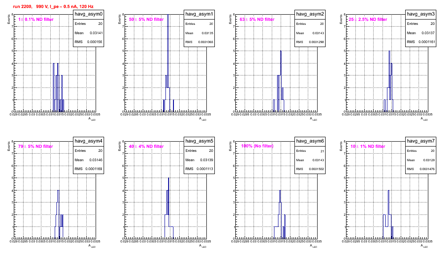Click the A_LED axis title below havg_asym5 plot
Image resolution: width=443 pixels, height=254 pixels.
[x=203, y=246]
